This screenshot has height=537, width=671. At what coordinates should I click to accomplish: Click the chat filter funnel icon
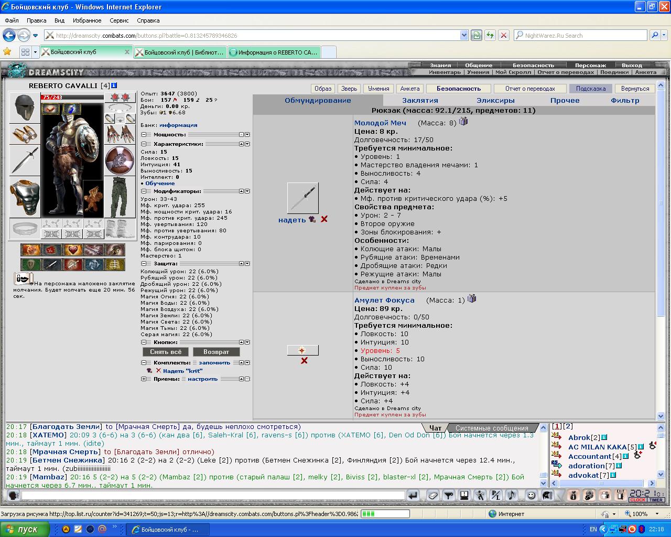coord(449,495)
